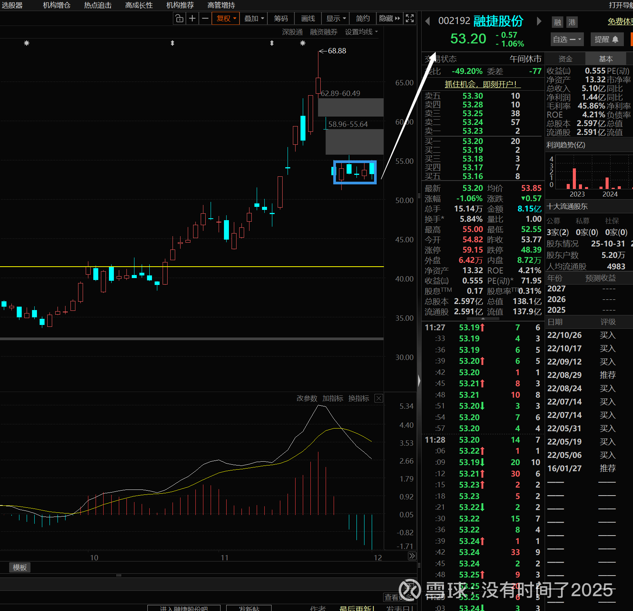Open the 复权 price adjustment dropdown
This screenshot has width=633, height=611.
point(226,18)
